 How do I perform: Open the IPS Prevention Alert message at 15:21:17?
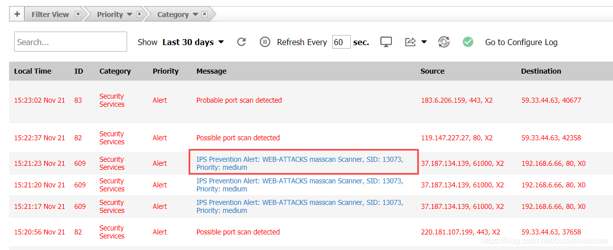point(300,206)
